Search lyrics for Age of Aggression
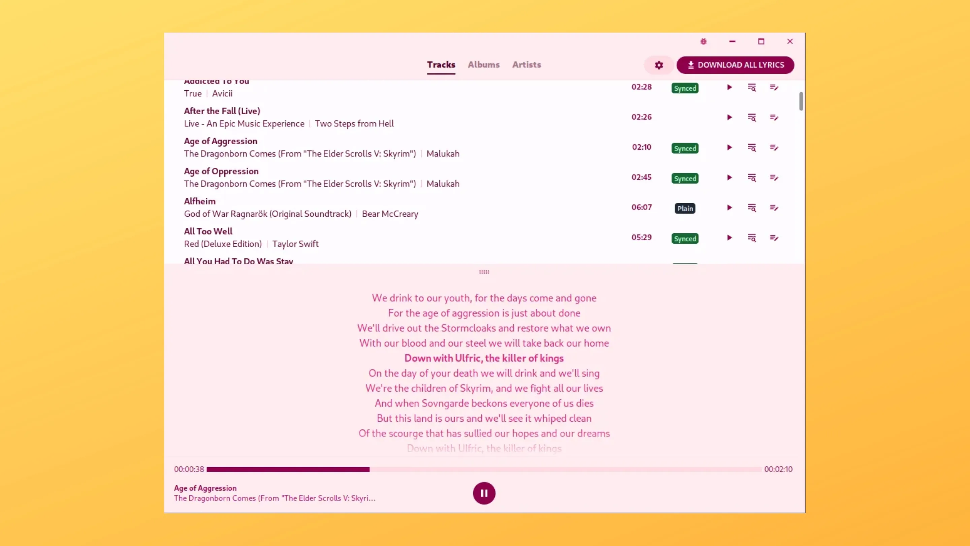The image size is (970, 546). click(752, 148)
